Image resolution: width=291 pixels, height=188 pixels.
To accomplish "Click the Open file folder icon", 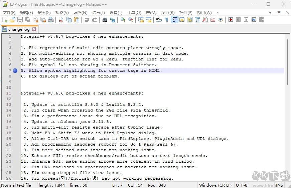I will [x=12, y=20].
